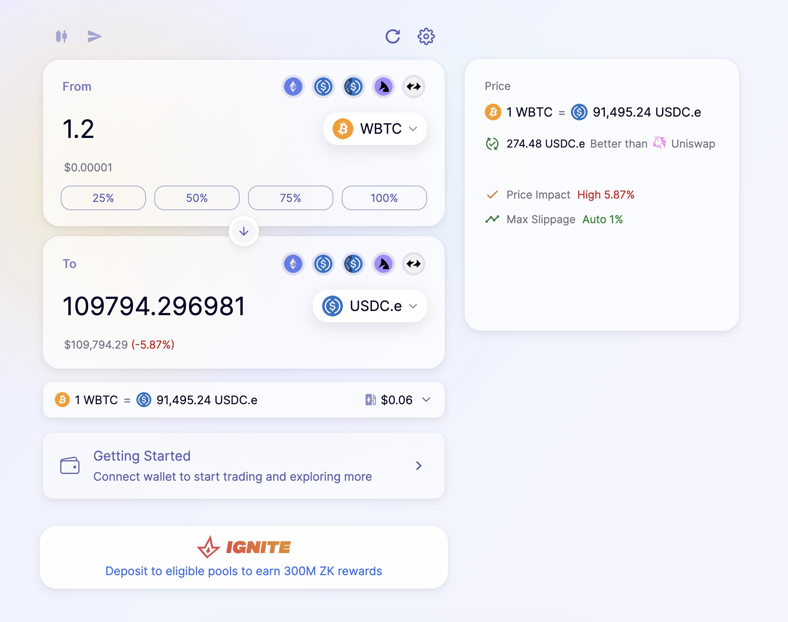Pick the Ethereum quick token in From panel
Screen dimensions: 788x622
pos(293,87)
